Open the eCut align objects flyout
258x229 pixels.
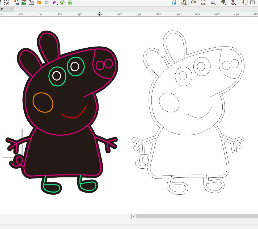243,2
